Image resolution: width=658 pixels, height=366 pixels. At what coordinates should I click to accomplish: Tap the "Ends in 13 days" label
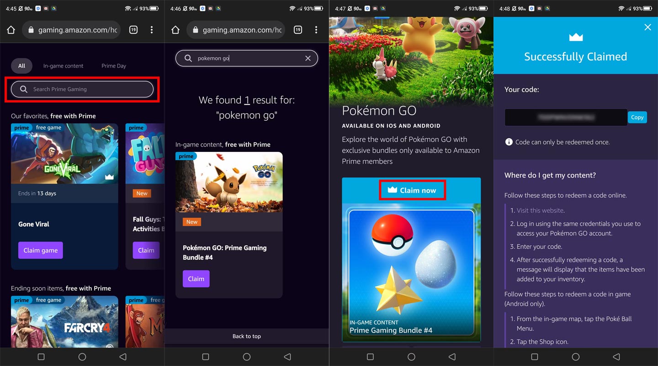37,194
